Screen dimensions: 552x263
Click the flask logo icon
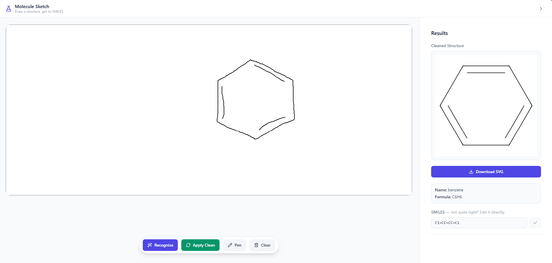click(9, 9)
